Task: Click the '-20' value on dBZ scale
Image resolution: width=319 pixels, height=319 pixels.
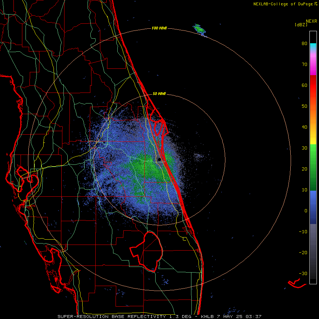Action: coord(303,253)
